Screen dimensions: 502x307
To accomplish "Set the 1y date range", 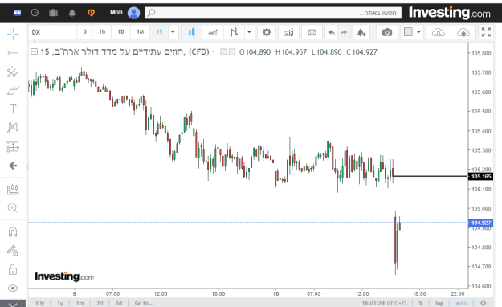I will tap(60, 303).
